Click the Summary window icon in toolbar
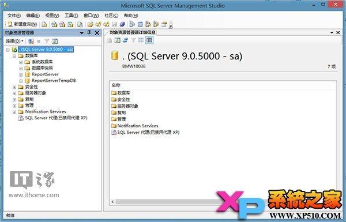 click(140, 24)
